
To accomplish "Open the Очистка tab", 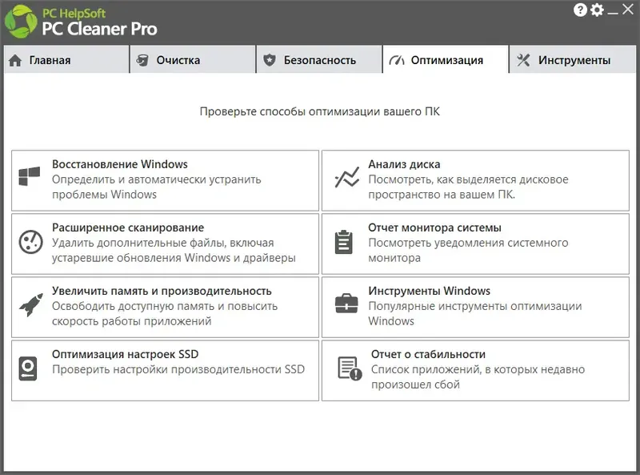I will 192,60.
